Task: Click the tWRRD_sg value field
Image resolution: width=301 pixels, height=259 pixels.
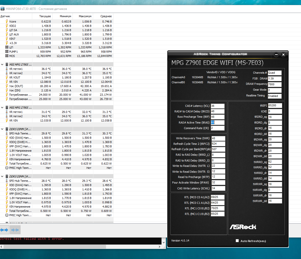Action: pyautogui.click(x=275, y=162)
